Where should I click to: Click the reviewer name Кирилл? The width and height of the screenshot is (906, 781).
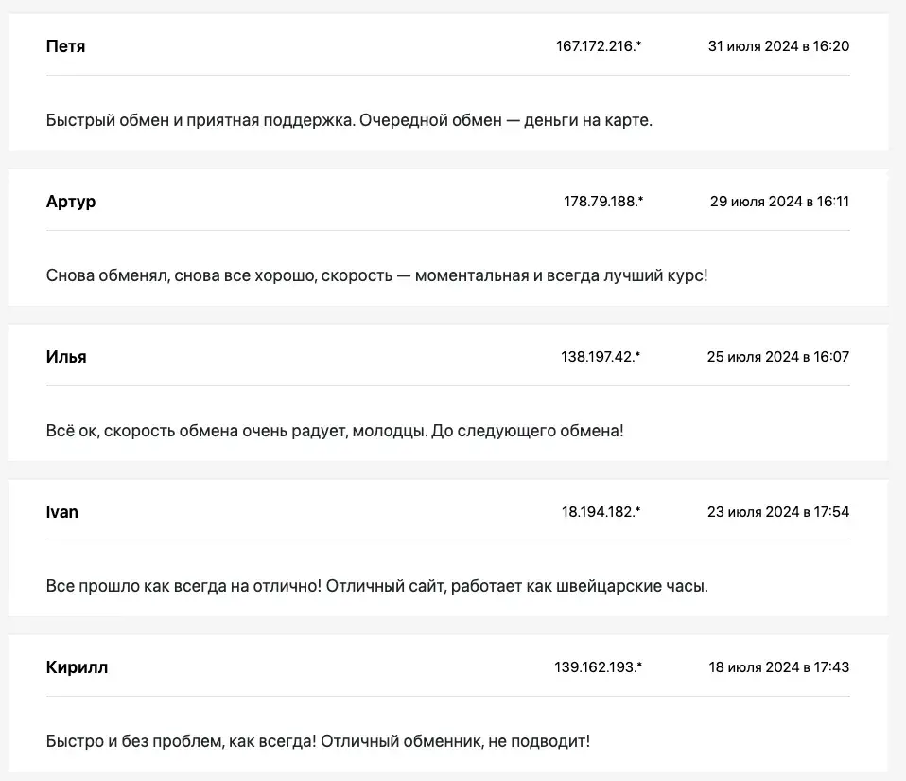click(x=77, y=667)
